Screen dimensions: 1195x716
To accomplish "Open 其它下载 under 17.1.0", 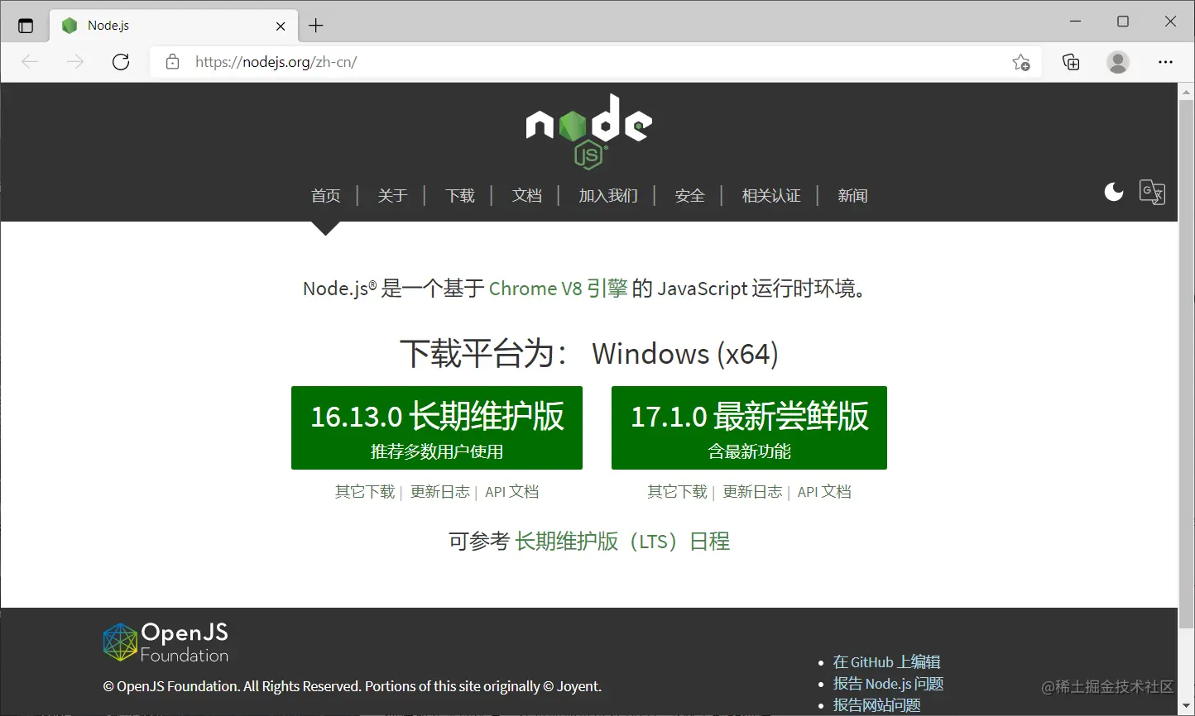I will pos(677,492).
